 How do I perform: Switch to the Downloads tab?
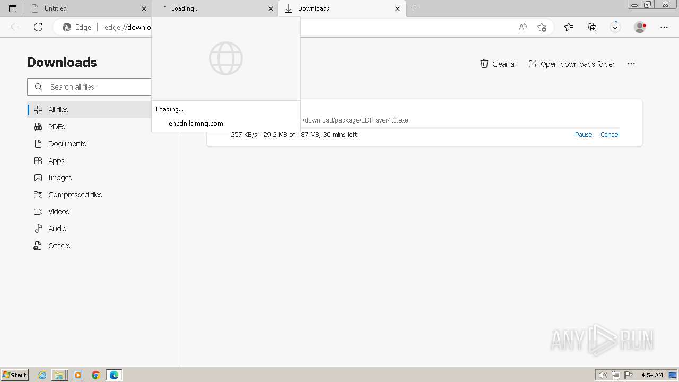click(342, 8)
